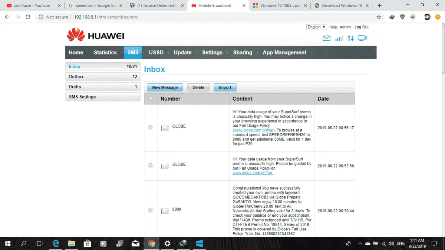Click the Delete button
Viewport: 445px width, 250px height.
198,87
